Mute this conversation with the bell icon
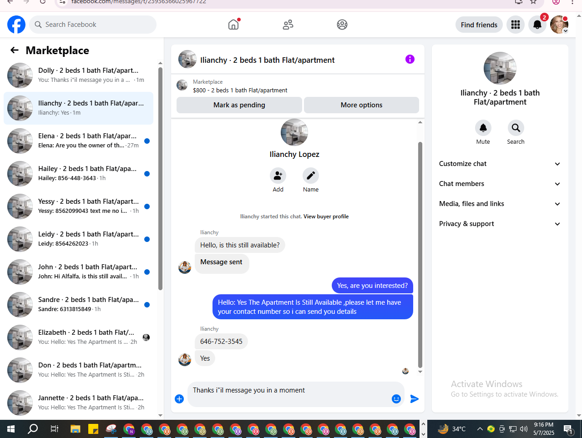 483,128
